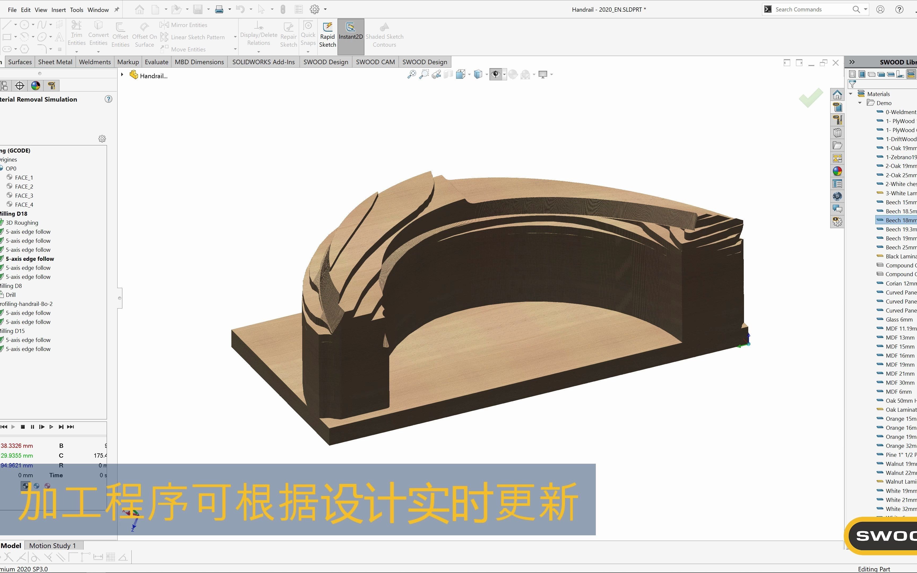Open the DisplayManager appearance tab
Image resolution: width=917 pixels, height=573 pixels.
36,86
